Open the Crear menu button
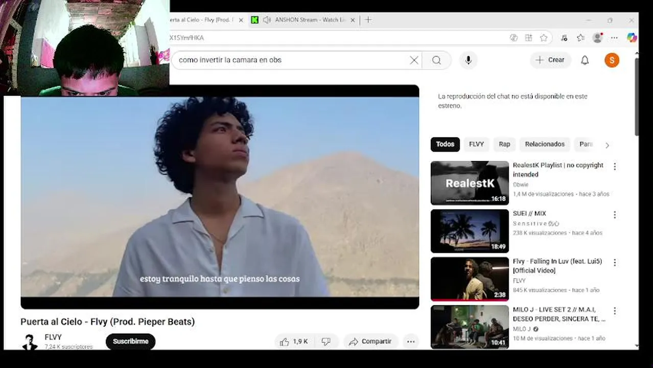This screenshot has width=653, height=368. pos(550,60)
